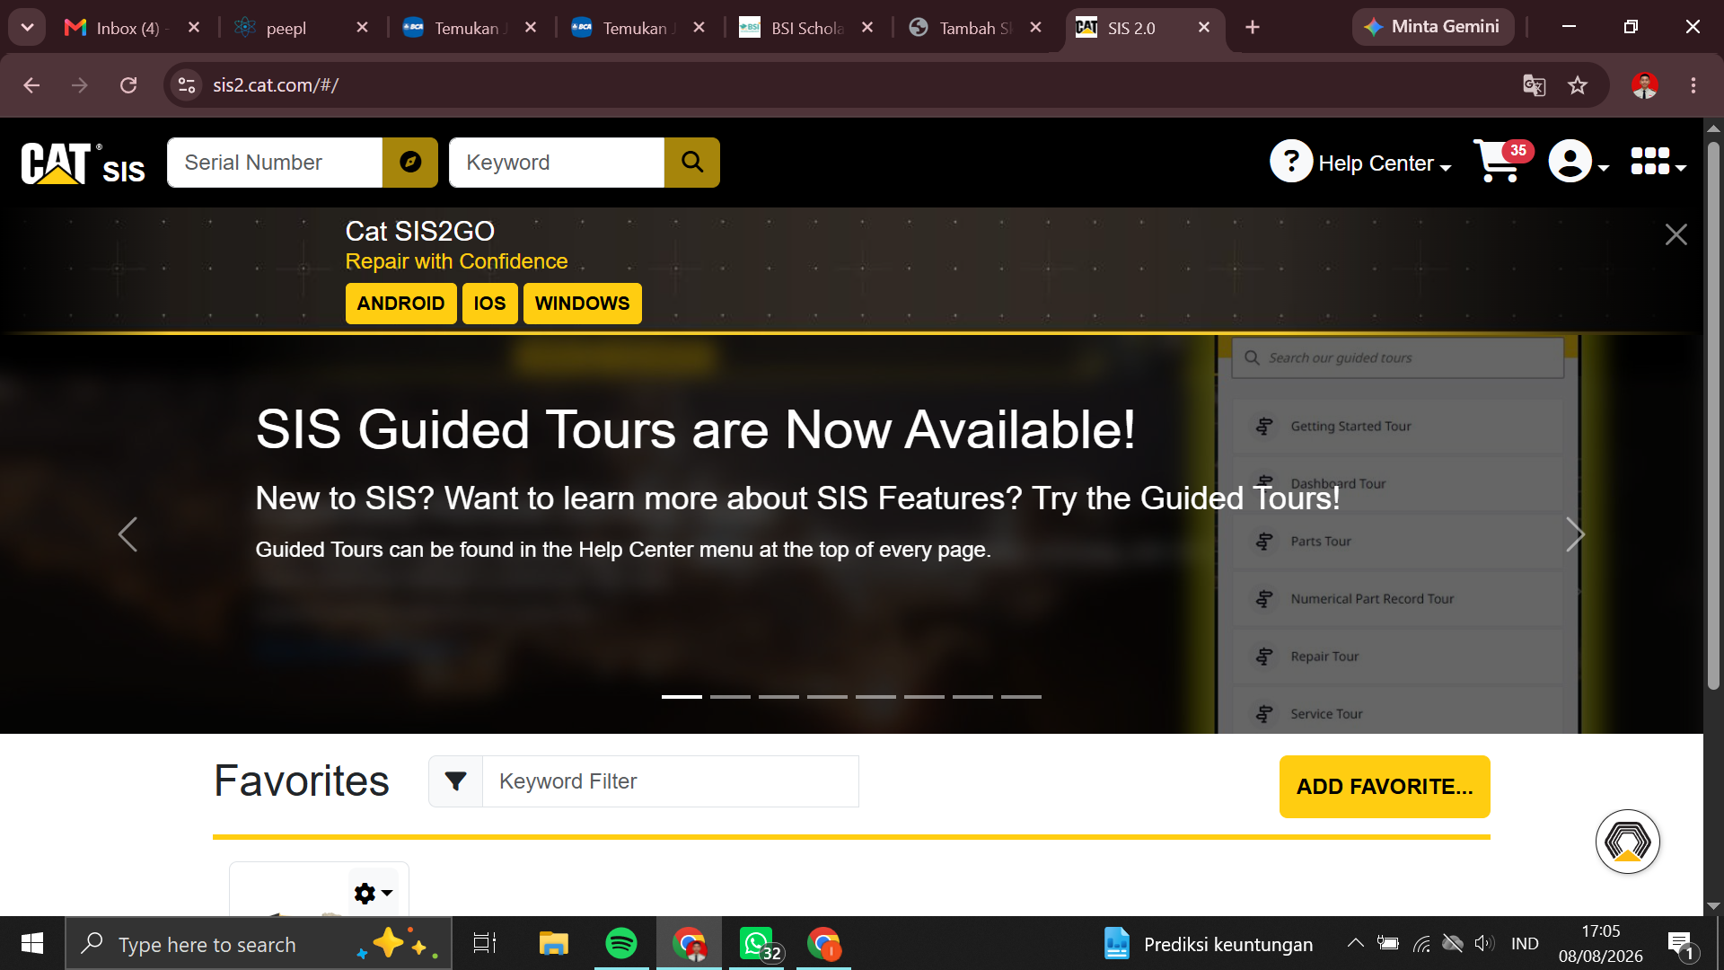The width and height of the screenshot is (1724, 970).
Task: Click the keyword search magnifier button
Action: tap(692, 163)
